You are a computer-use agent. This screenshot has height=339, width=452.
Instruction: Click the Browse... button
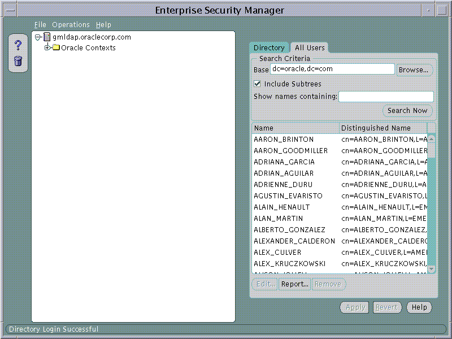(414, 69)
